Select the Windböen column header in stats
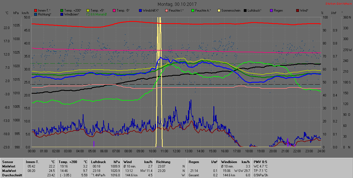Screen dimensions: 353x178 [x=229, y=162]
